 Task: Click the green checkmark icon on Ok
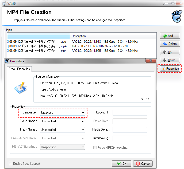pos(119,163)
